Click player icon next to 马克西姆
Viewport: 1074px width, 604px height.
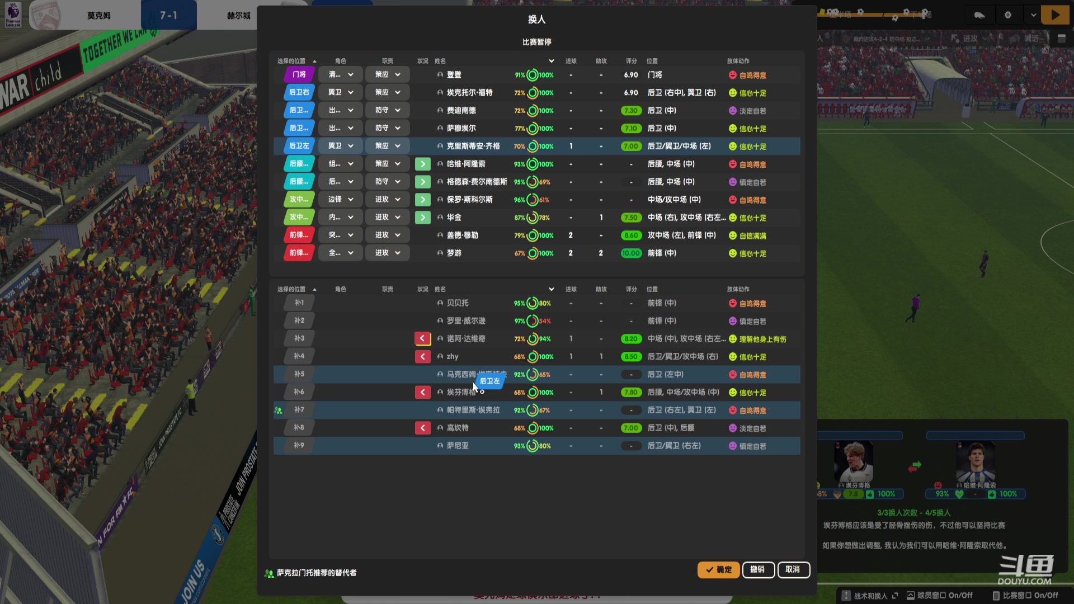tap(440, 374)
